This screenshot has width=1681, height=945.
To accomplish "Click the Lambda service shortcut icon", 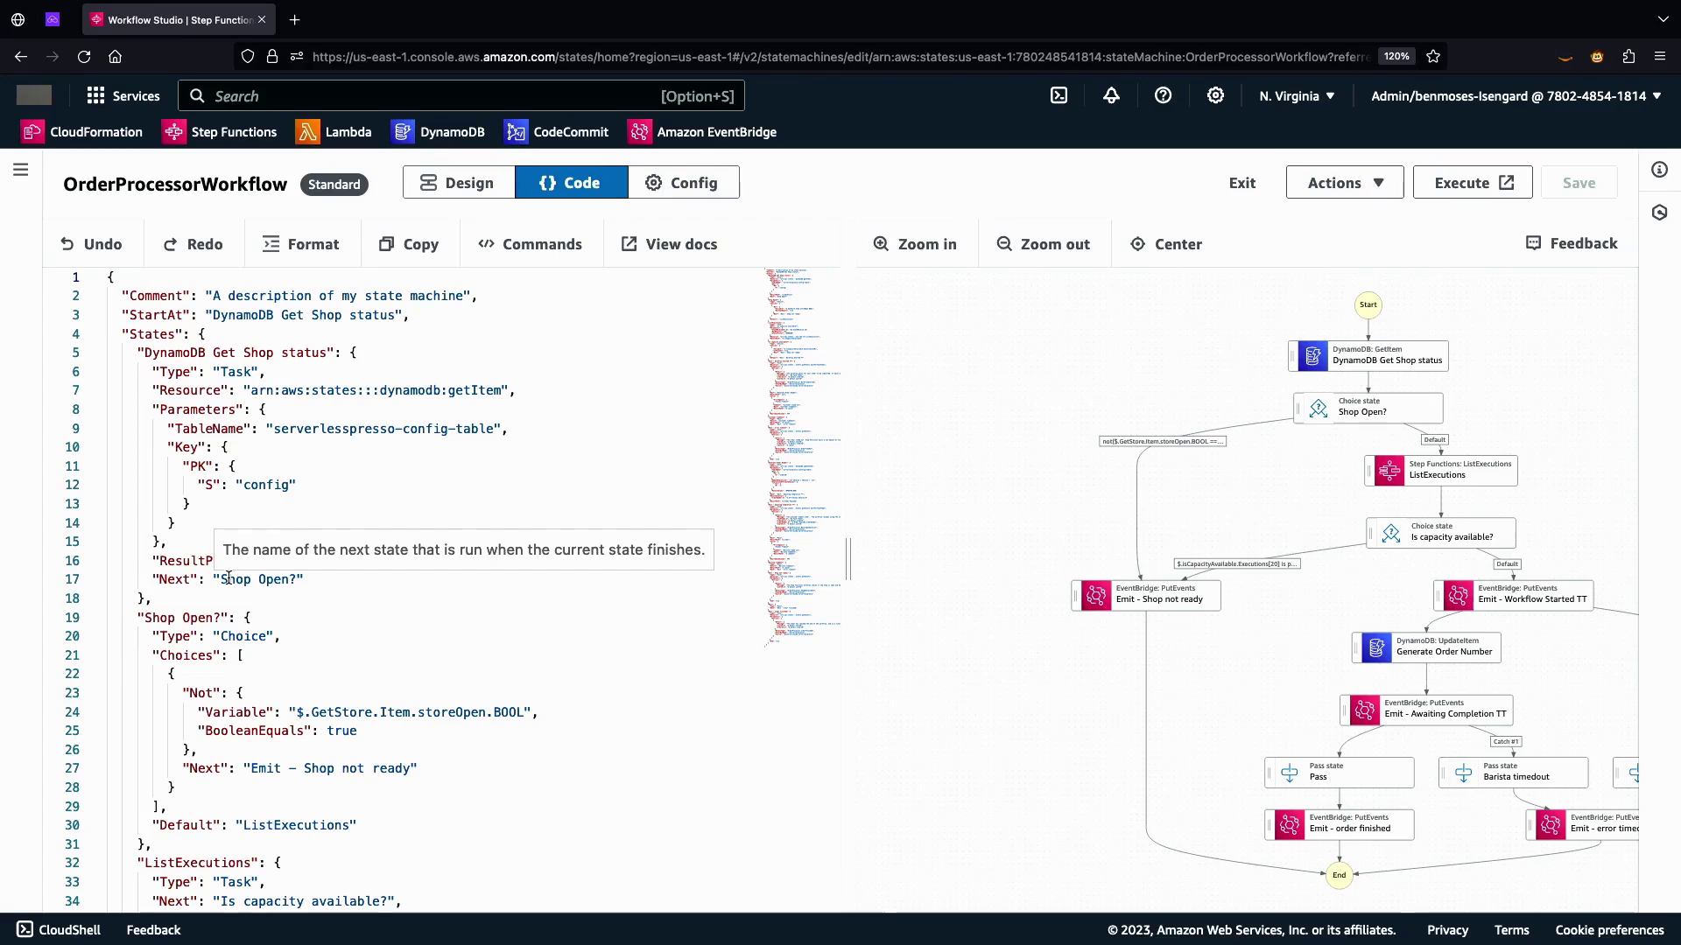I will [x=307, y=132].
